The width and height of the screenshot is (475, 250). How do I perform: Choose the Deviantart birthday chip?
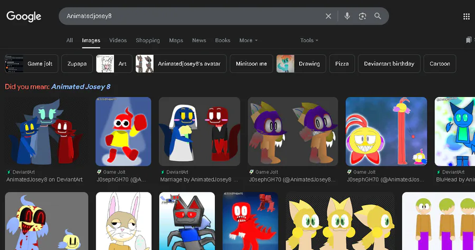[389, 64]
